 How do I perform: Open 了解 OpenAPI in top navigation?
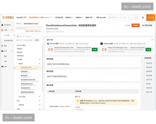(x=101, y=18)
